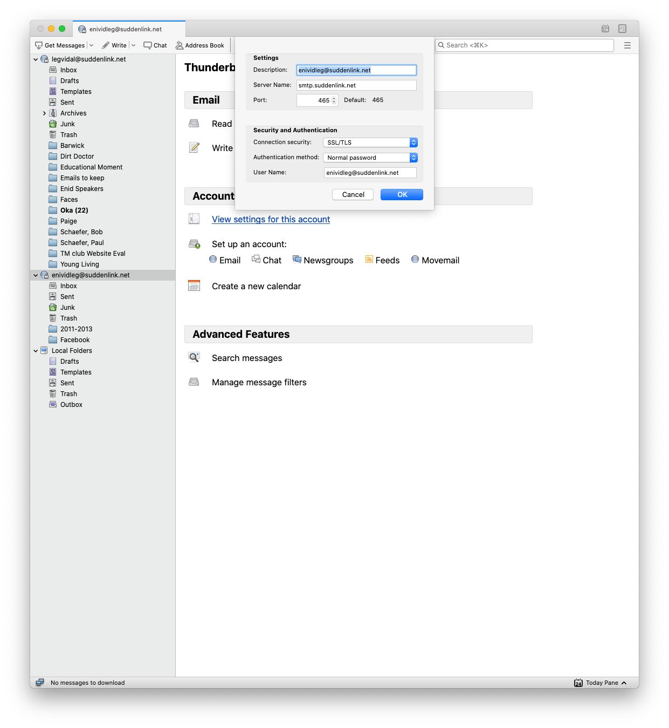
Task: Cancel the SMTP settings dialog
Action: coord(353,195)
